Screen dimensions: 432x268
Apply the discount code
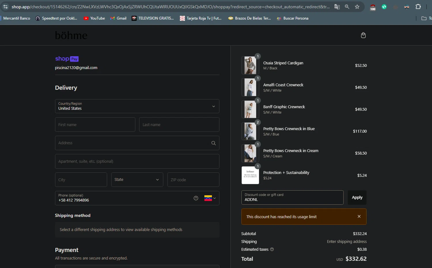click(x=357, y=198)
